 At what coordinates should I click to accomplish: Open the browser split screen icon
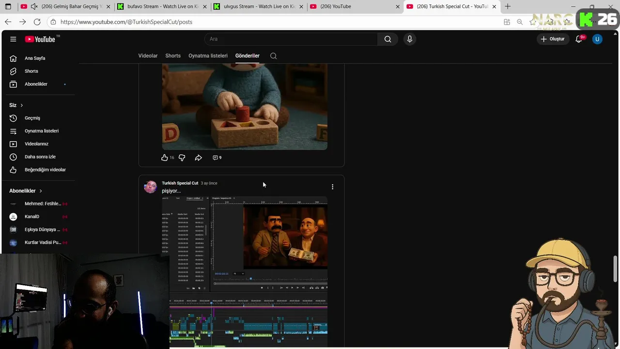tap(507, 22)
